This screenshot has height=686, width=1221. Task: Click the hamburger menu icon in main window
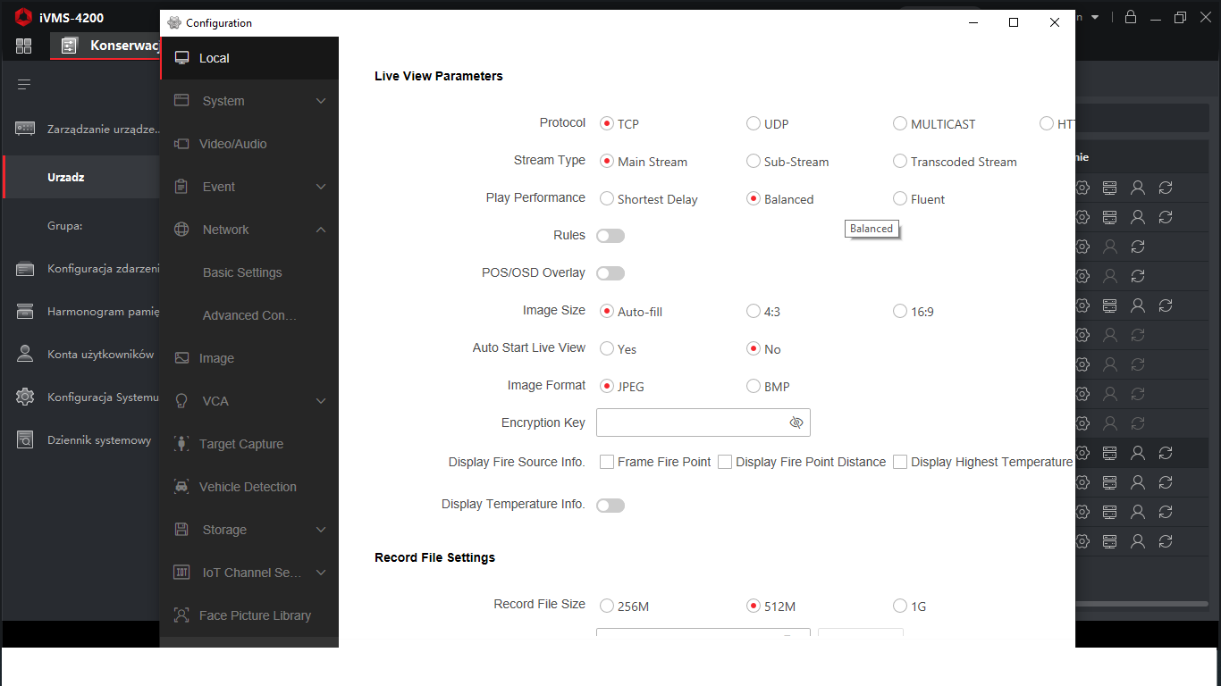[x=24, y=85]
